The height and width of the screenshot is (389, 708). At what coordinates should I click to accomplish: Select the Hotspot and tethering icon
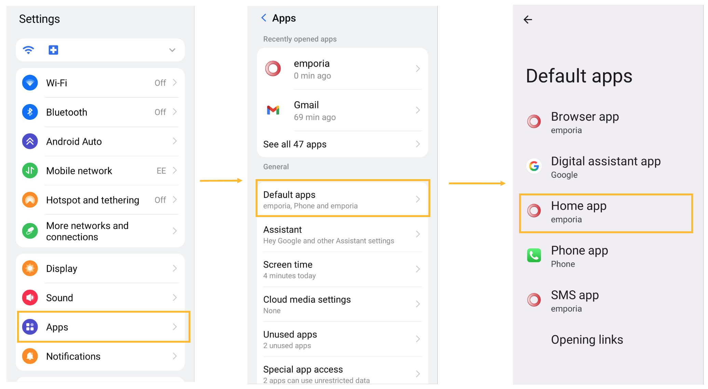(30, 200)
